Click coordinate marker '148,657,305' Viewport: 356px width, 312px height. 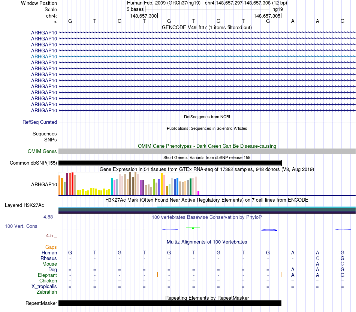pyautogui.click(x=267, y=16)
